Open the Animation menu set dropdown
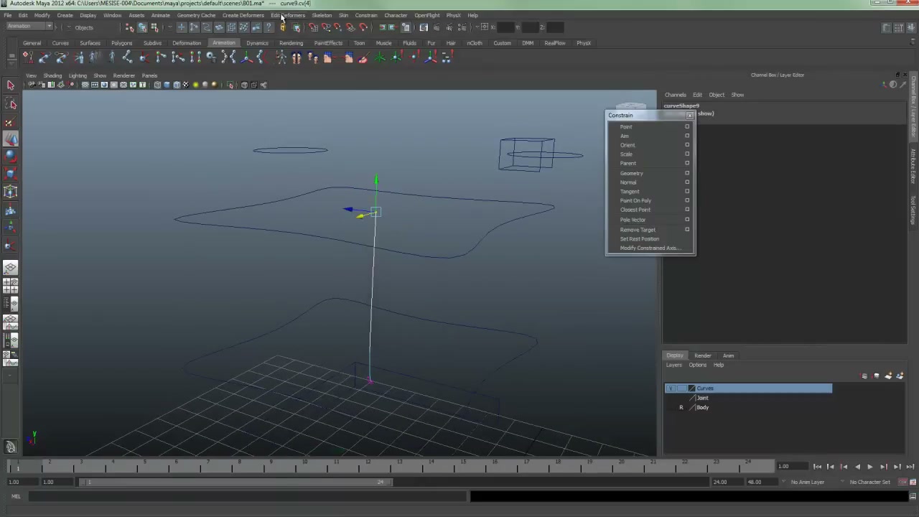 28,27
